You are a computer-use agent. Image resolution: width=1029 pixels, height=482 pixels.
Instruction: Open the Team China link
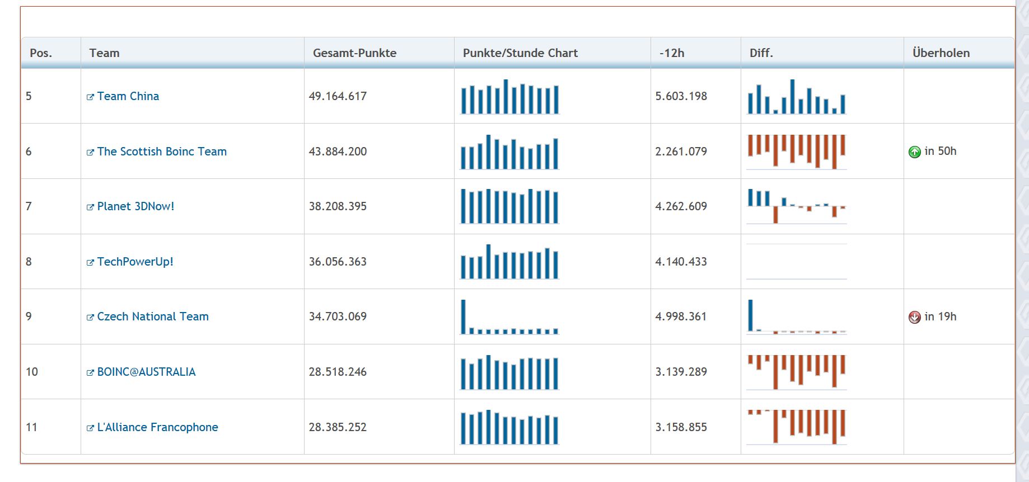point(128,96)
